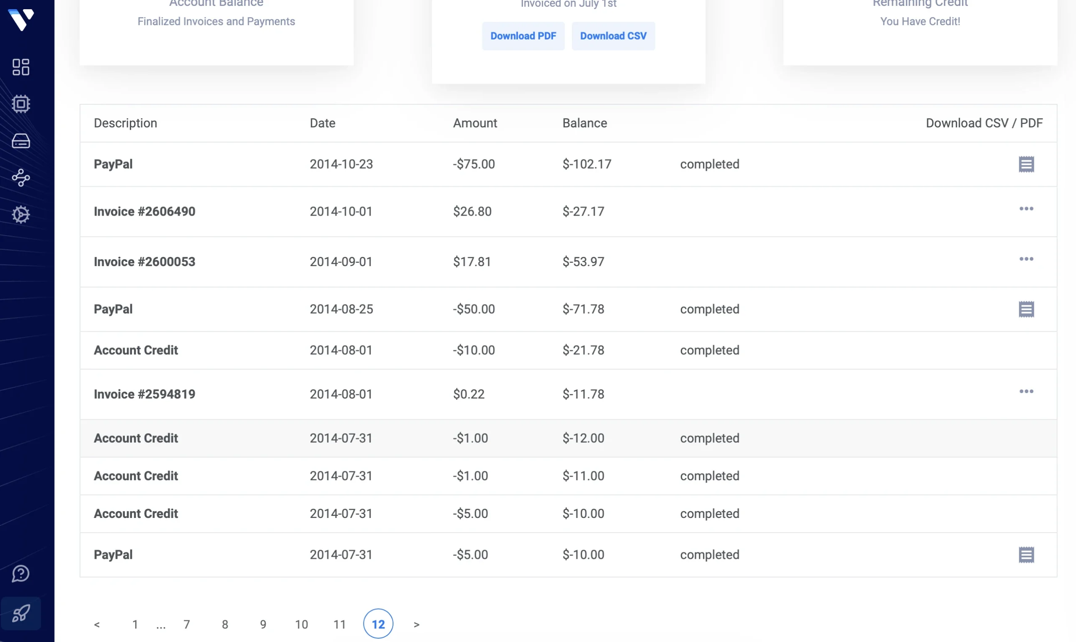Open the dashboard grid icon in sidebar
The height and width of the screenshot is (642, 1076).
click(21, 67)
